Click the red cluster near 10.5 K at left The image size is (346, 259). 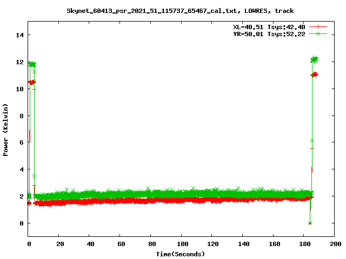click(x=32, y=83)
